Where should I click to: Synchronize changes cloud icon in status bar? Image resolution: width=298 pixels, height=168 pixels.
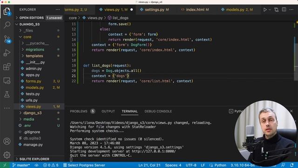point(36,165)
